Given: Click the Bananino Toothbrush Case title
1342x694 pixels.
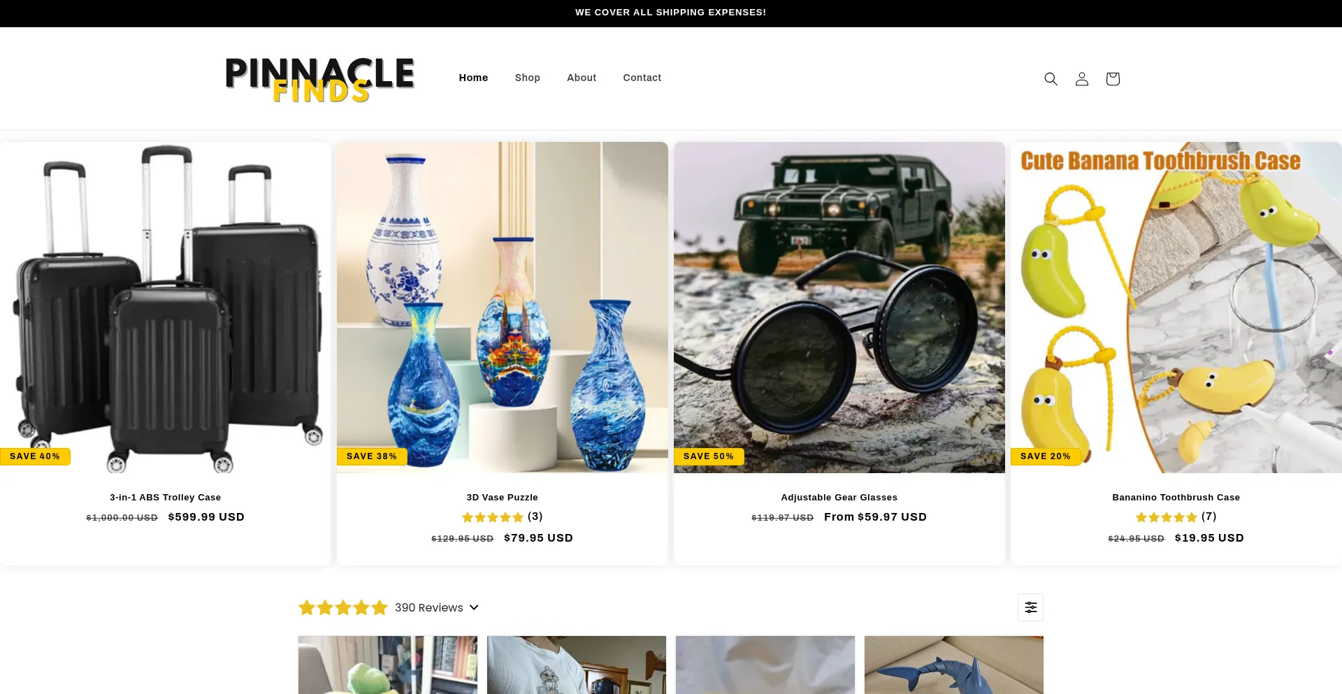Looking at the screenshot, I should pyautogui.click(x=1176, y=498).
